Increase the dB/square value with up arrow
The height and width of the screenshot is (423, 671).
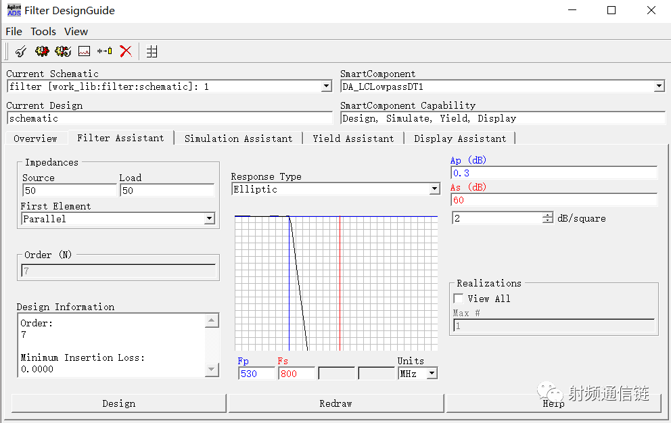[548, 216]
